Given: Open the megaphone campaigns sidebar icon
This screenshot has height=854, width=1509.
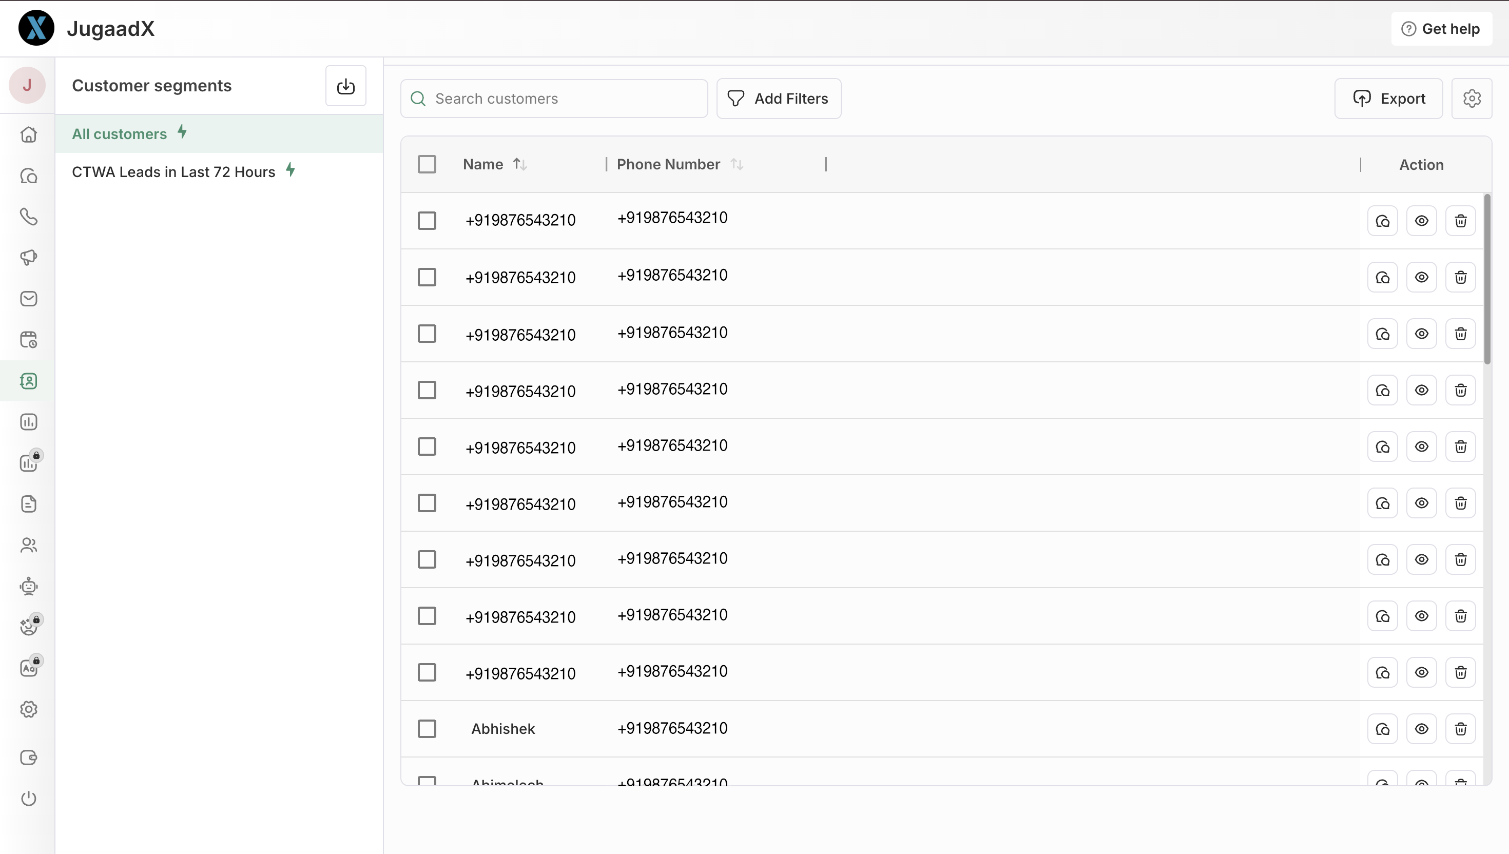Looking at the screenshot, I should pyautogui.click(x=28, y=258).
